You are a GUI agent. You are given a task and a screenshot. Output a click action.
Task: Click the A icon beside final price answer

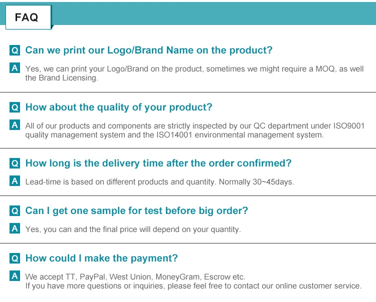15,228
